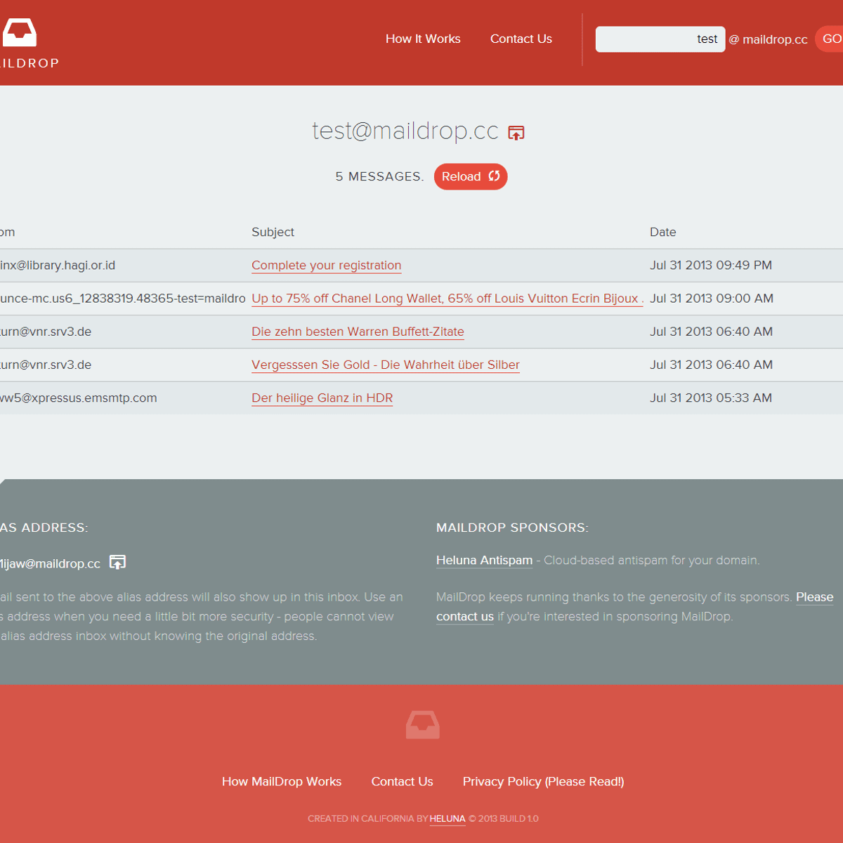Open the How It Works page
The height and width of the screenshot is (843, 843).
pyautogui.click(x=422, y=39)
